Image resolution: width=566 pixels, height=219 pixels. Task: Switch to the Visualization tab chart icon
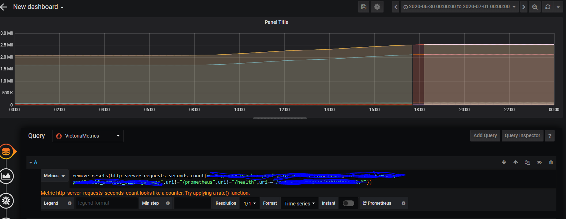click(6, 176)
